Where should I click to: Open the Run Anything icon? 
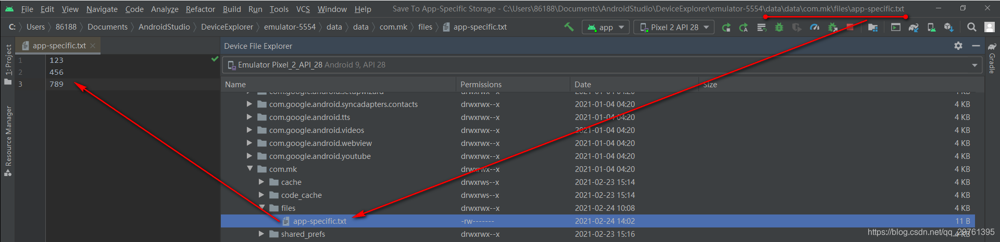coord(896,27)
